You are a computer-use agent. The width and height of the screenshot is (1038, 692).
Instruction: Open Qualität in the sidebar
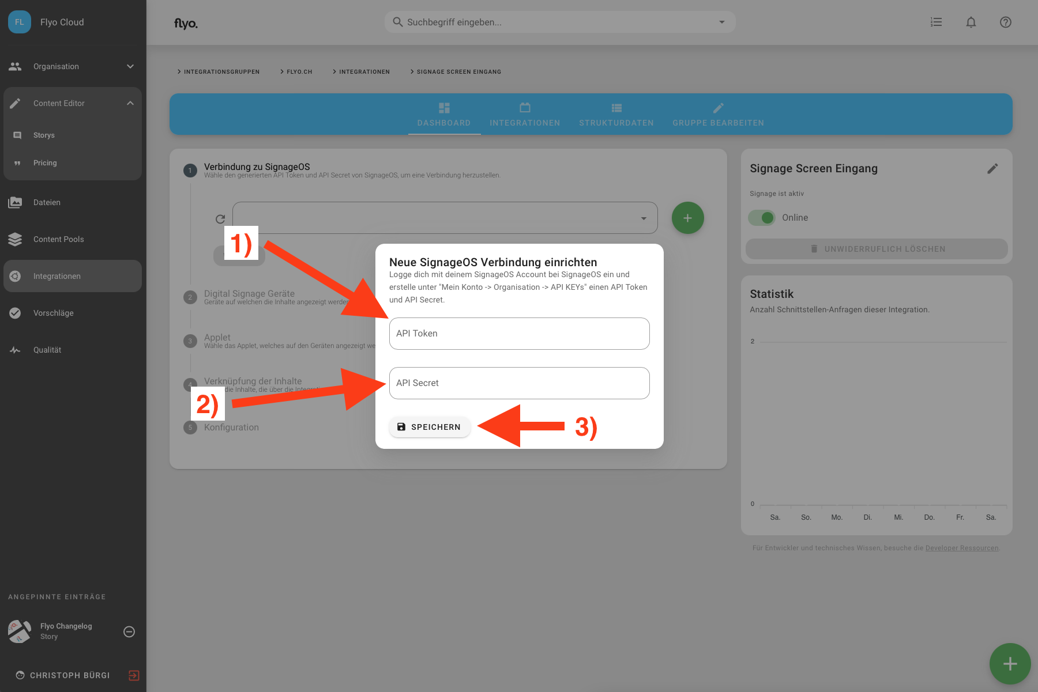tap(73, 350)
